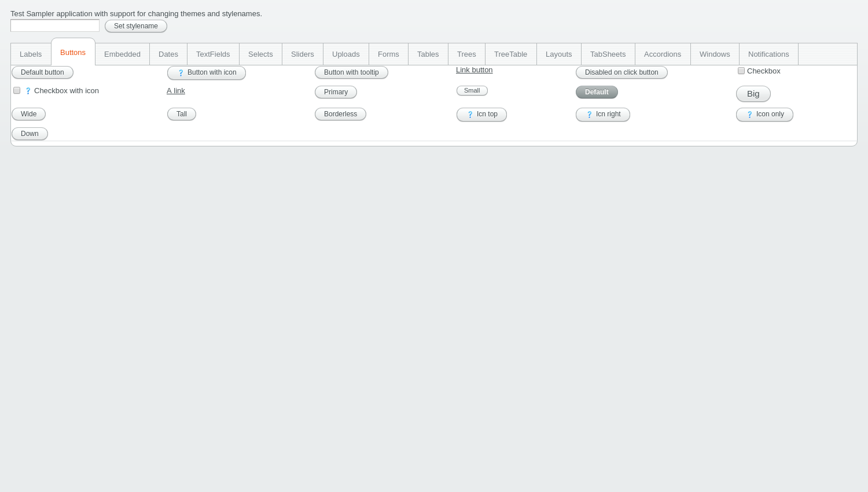The image size is (868, 492).
Task: Toggle the 'Checkbox' checkbox
Action: click(741, 71)
